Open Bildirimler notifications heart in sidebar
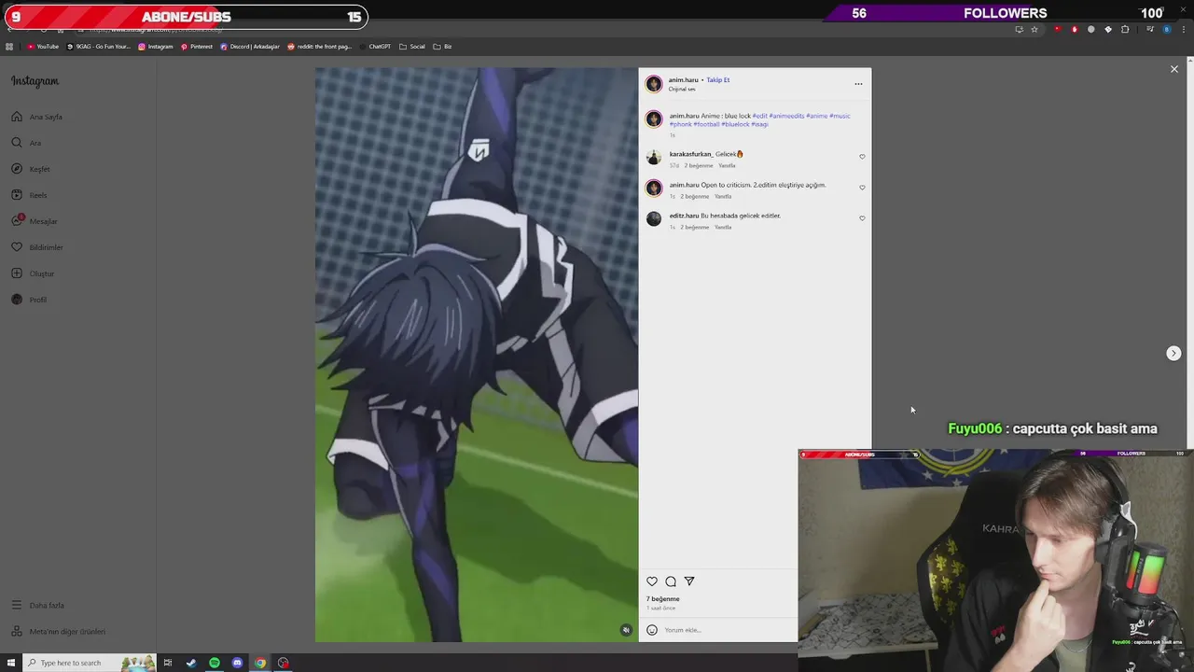Screen dimensions: 1194x672 tap(37, 247)
